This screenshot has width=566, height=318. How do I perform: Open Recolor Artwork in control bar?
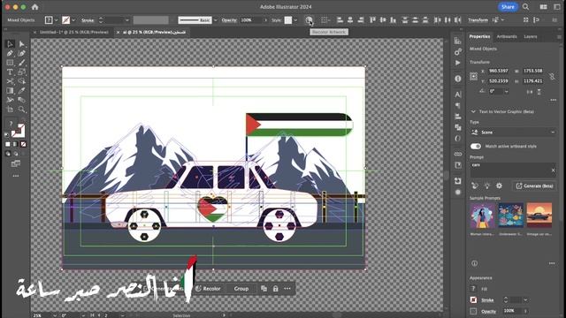(309, 20)
